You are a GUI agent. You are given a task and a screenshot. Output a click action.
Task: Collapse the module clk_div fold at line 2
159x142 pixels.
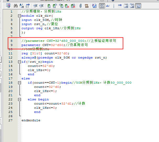19,16
